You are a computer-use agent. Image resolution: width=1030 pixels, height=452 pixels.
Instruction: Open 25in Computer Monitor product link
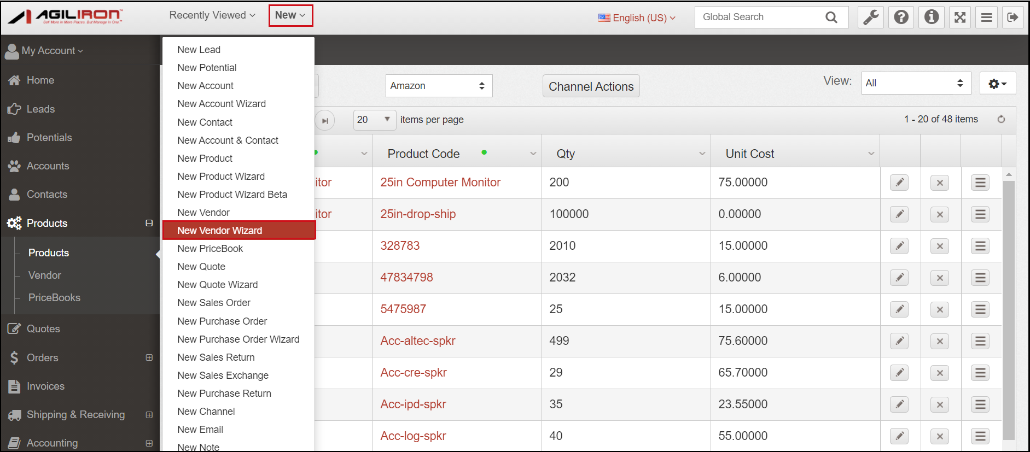click(x=440, y=183)
